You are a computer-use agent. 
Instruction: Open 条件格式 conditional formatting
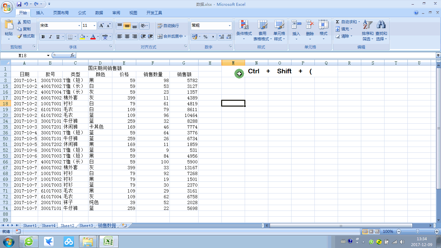pyautogui.click(x=244, y=30)
